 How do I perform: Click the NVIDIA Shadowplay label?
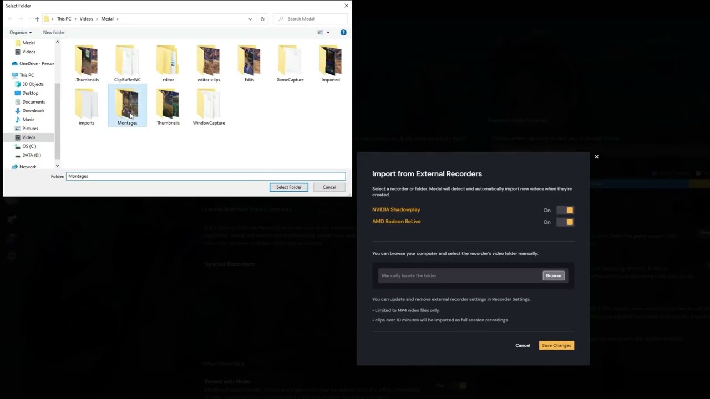pos(396,209)
